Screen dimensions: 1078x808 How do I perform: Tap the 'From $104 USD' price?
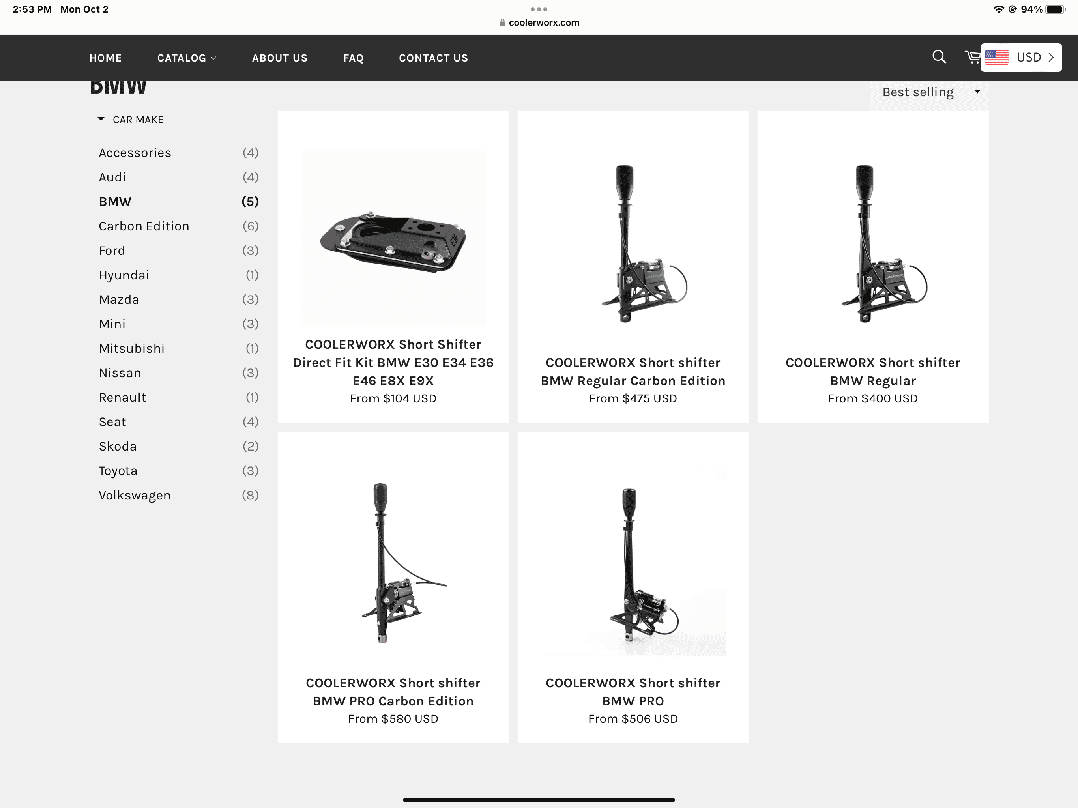[x=393, y=398]
